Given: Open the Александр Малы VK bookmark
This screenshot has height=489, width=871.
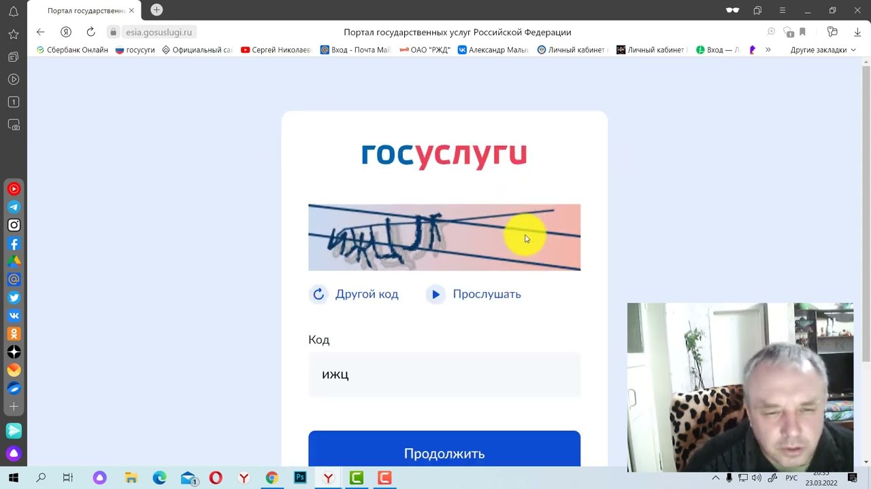Looking at the screenshot, I should [x=493, y=50].
